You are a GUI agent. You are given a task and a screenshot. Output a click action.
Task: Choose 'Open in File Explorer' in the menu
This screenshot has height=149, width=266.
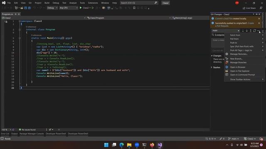[x=244, y=71]
